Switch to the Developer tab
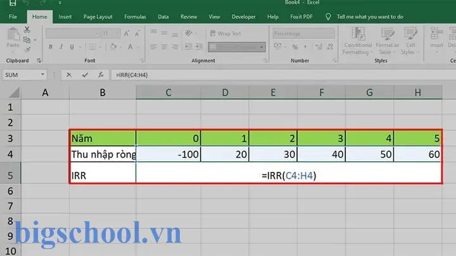 243,17
